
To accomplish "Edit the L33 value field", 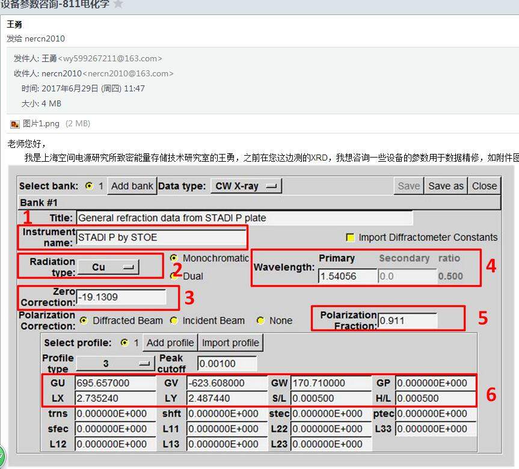I will 435,429.
